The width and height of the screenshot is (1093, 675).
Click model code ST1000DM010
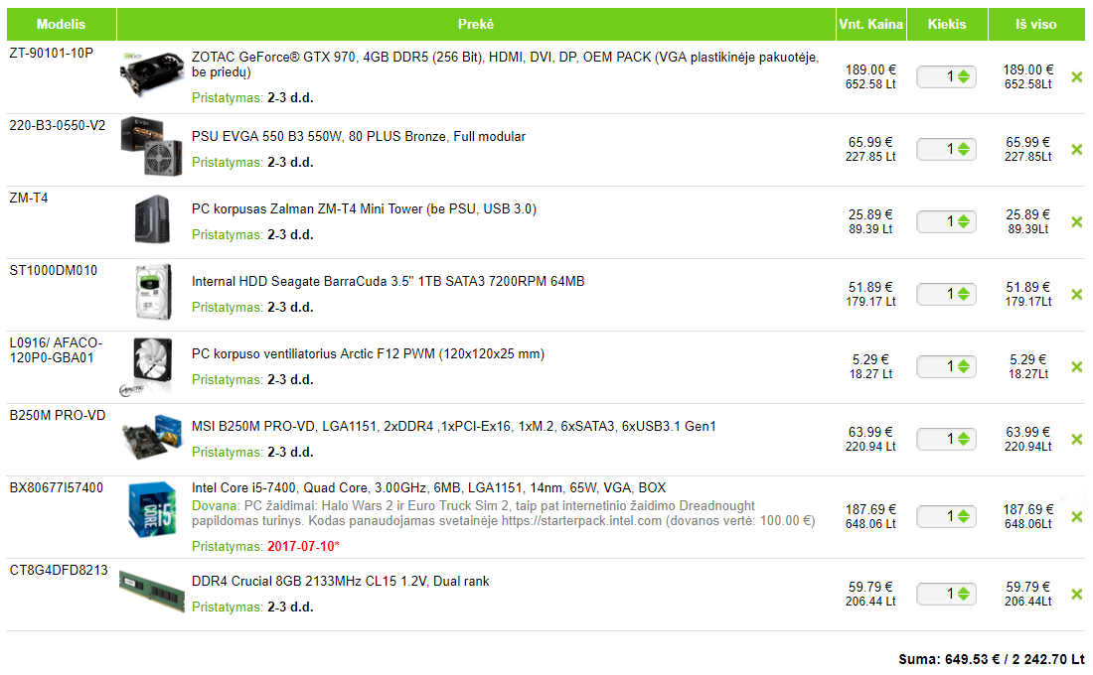click(53, 270)
